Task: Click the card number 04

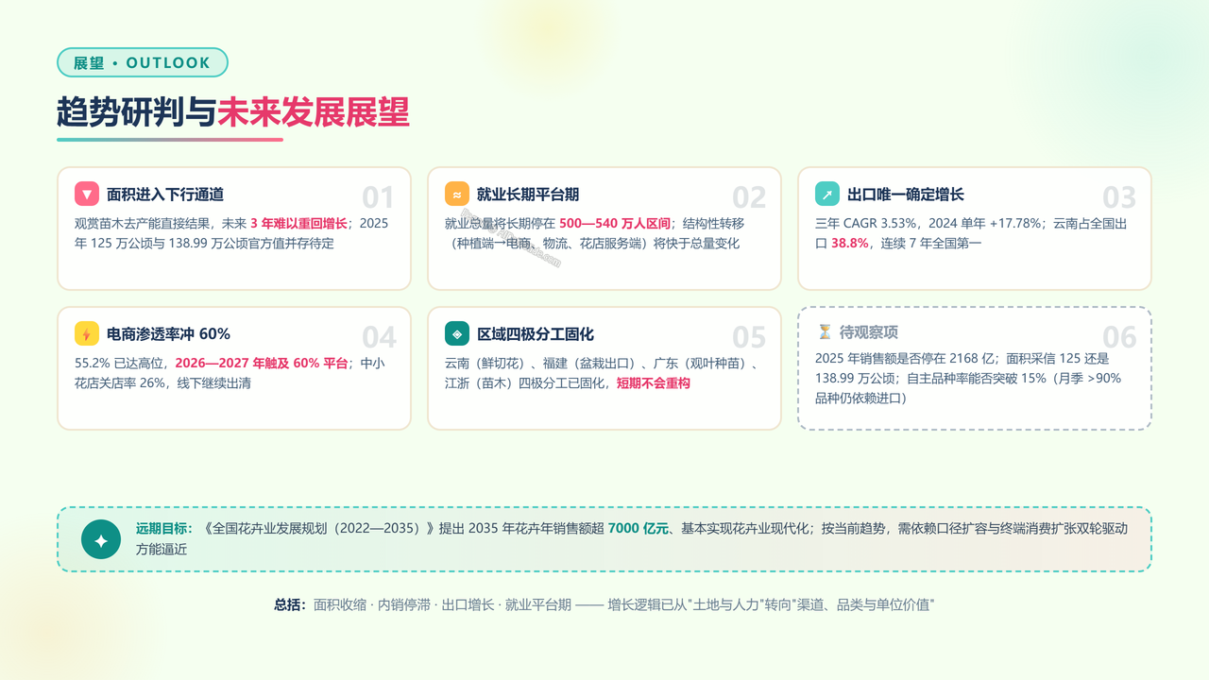Action: [378, 337]
